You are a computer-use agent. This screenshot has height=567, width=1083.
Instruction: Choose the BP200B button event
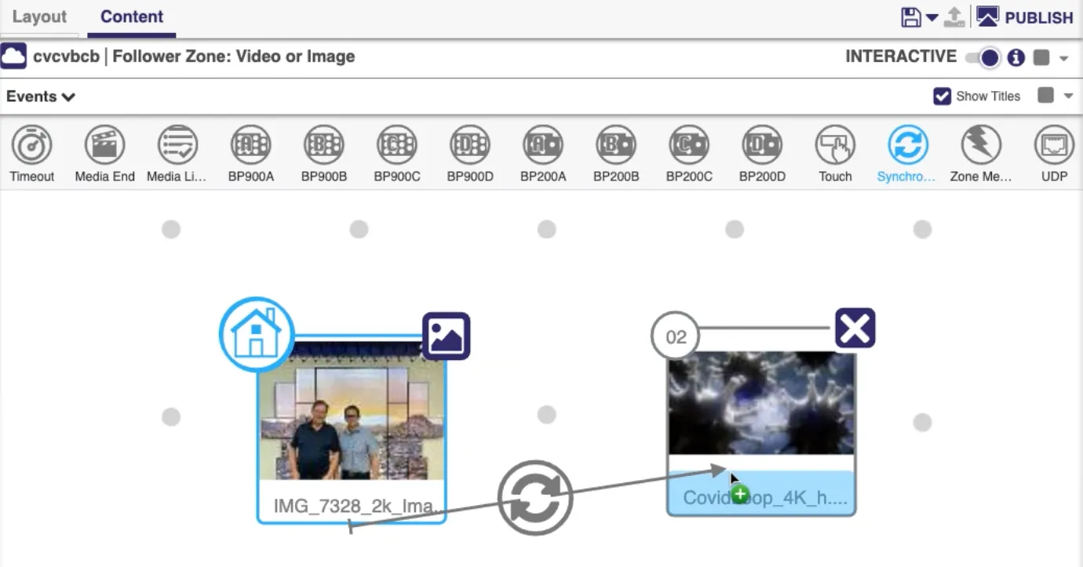616,145
